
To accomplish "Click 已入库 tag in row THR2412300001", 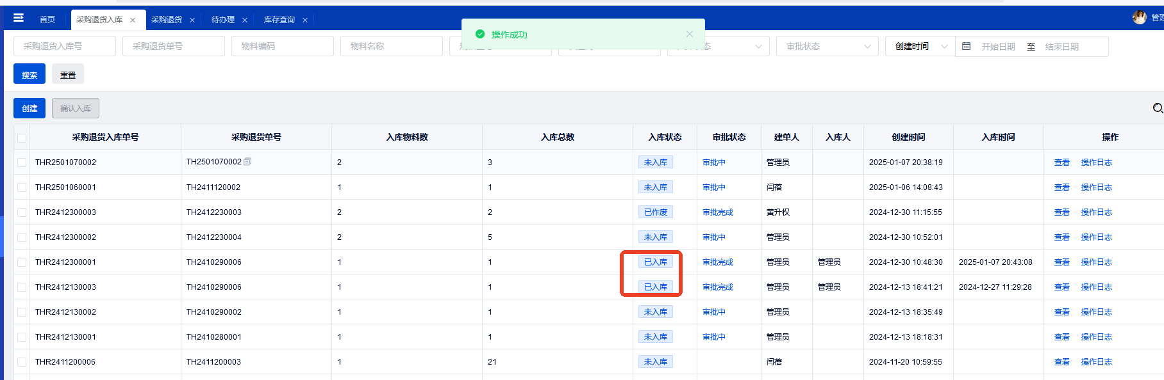I will point(656,262).
